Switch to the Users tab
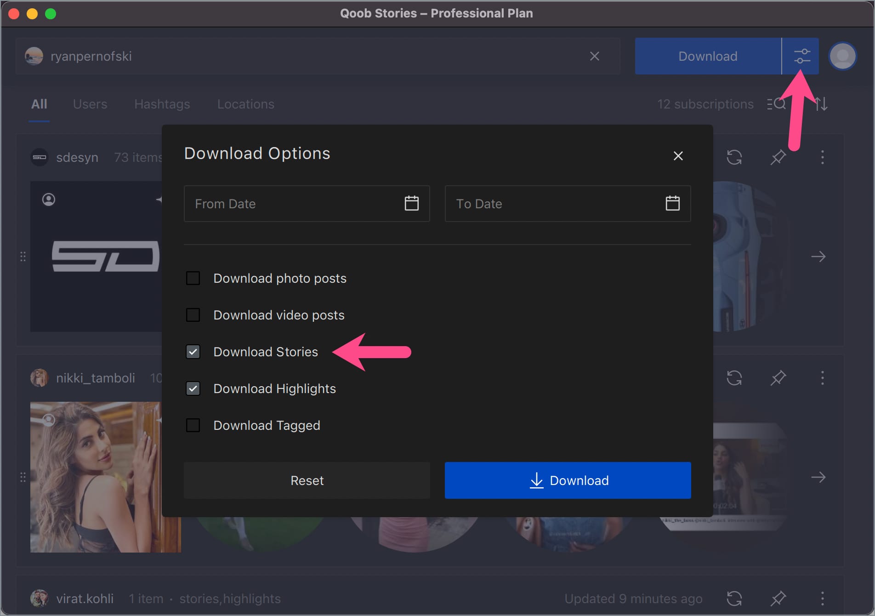Image resolution: width=875 pixels, height=616 pixels. click(90, 104)
